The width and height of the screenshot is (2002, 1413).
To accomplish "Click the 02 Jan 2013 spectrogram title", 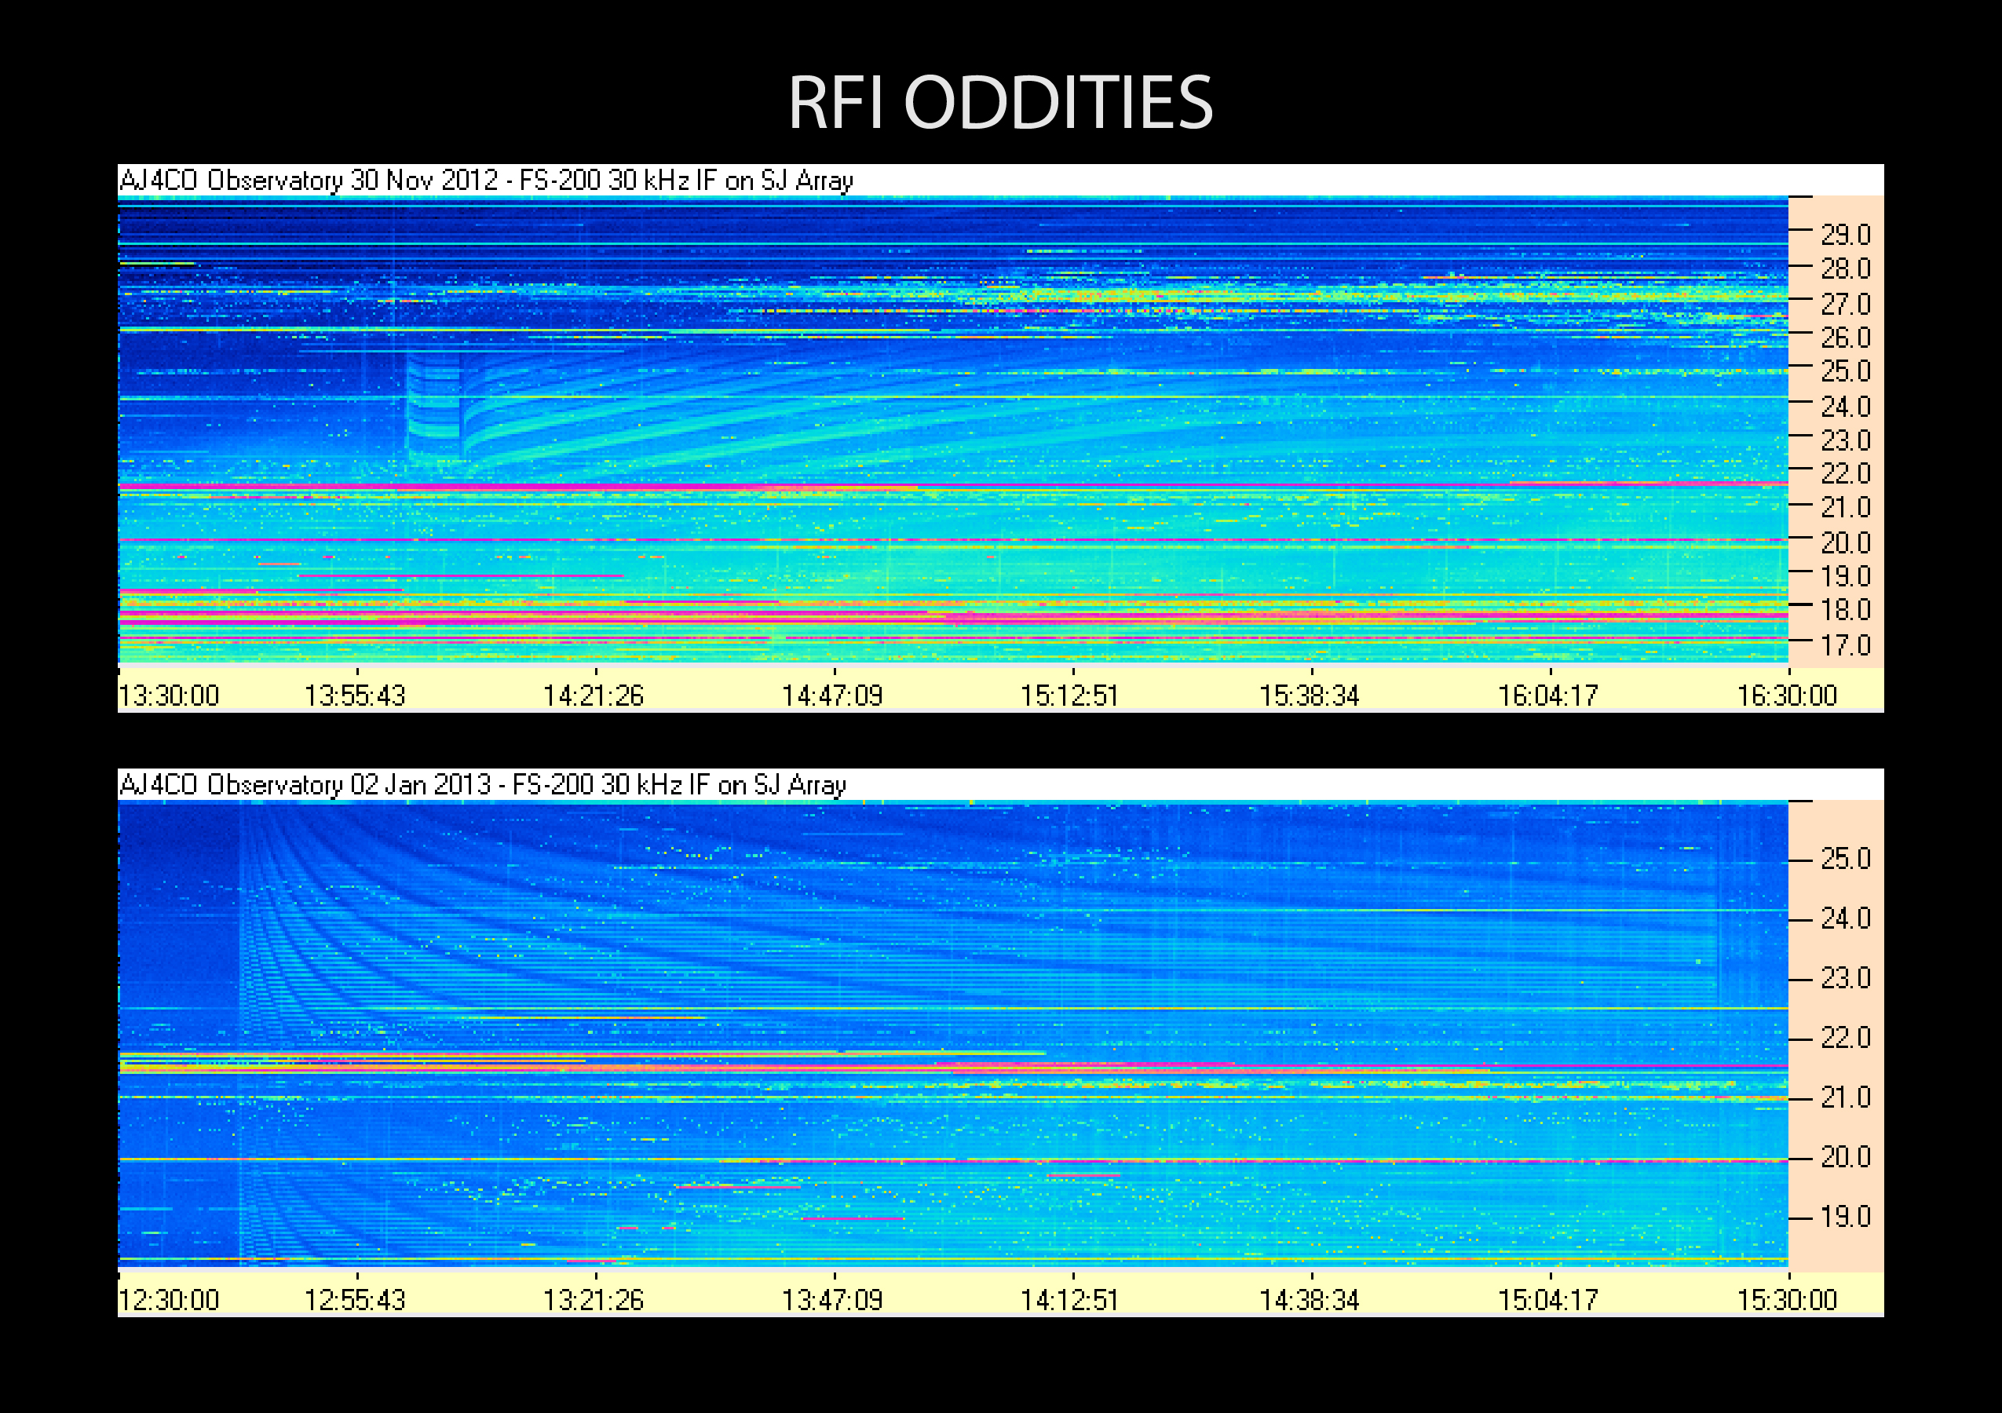I will coord(482,784).
